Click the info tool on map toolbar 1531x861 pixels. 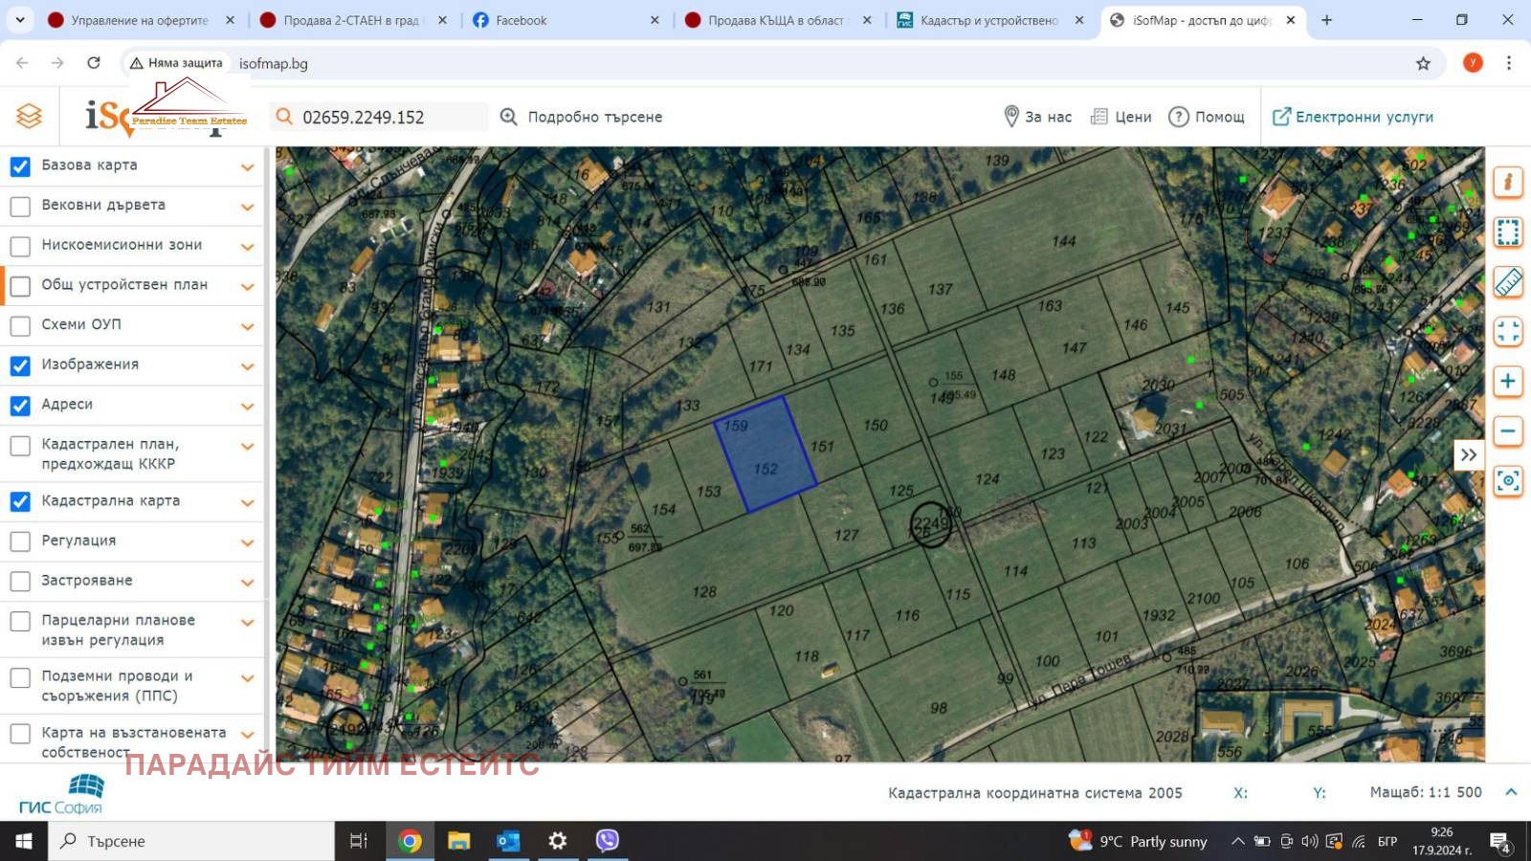1507,182
